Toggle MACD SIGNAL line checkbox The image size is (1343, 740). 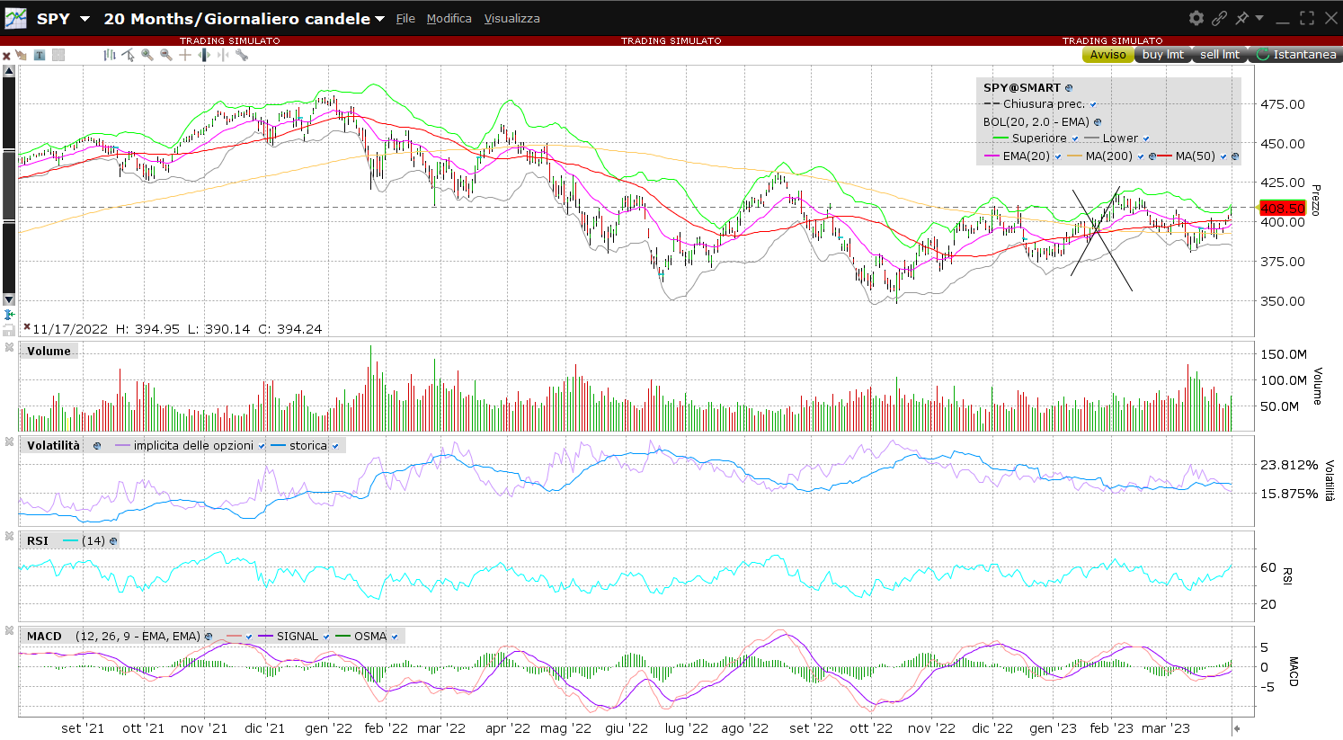pos(326,637)
